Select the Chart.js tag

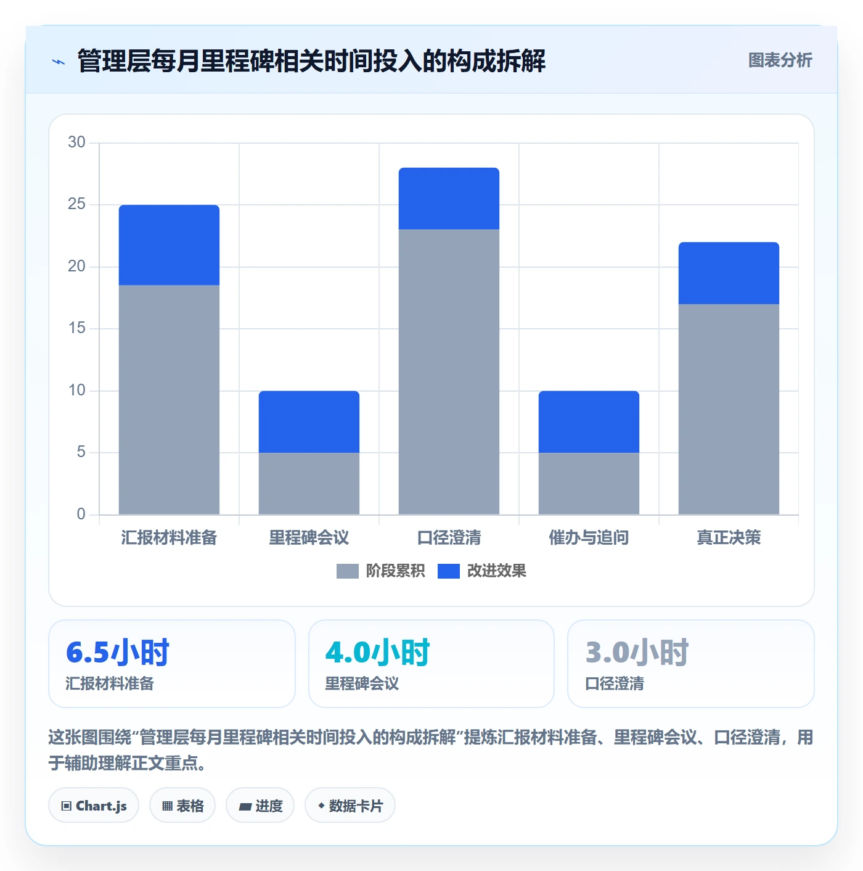pyautogui.click(x=94, y=806)
